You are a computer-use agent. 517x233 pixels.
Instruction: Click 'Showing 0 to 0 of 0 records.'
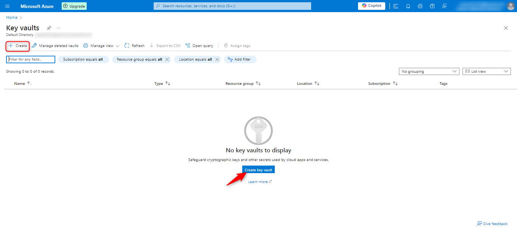(30, 72)
